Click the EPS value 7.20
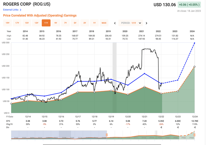Viewport: 207px width, 145px height. (x=145, y=121)
